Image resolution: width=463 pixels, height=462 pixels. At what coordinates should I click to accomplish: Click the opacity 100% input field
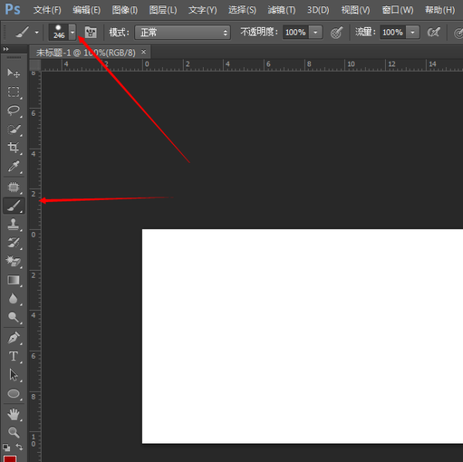pos(296,32)
